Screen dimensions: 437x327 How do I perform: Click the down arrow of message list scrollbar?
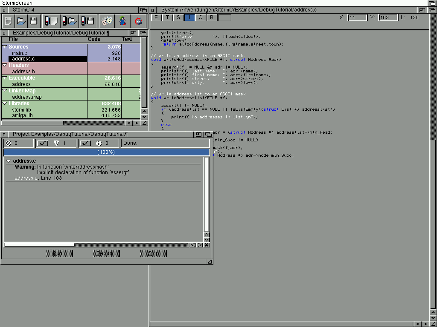pos(207,240)
